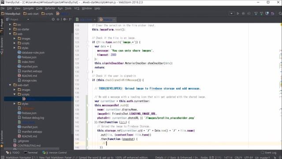Close the active main.js editor tab
282x159 pixels.
(114, 19)
